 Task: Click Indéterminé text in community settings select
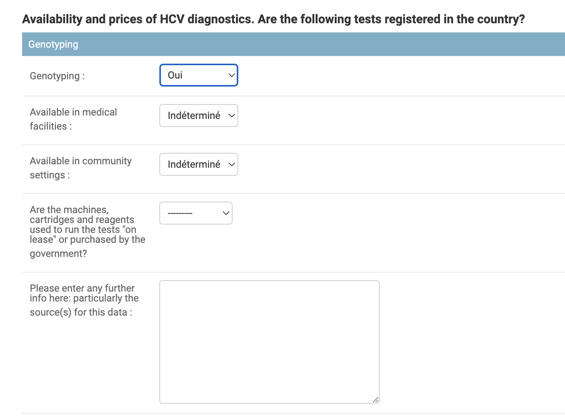[194, 164]
